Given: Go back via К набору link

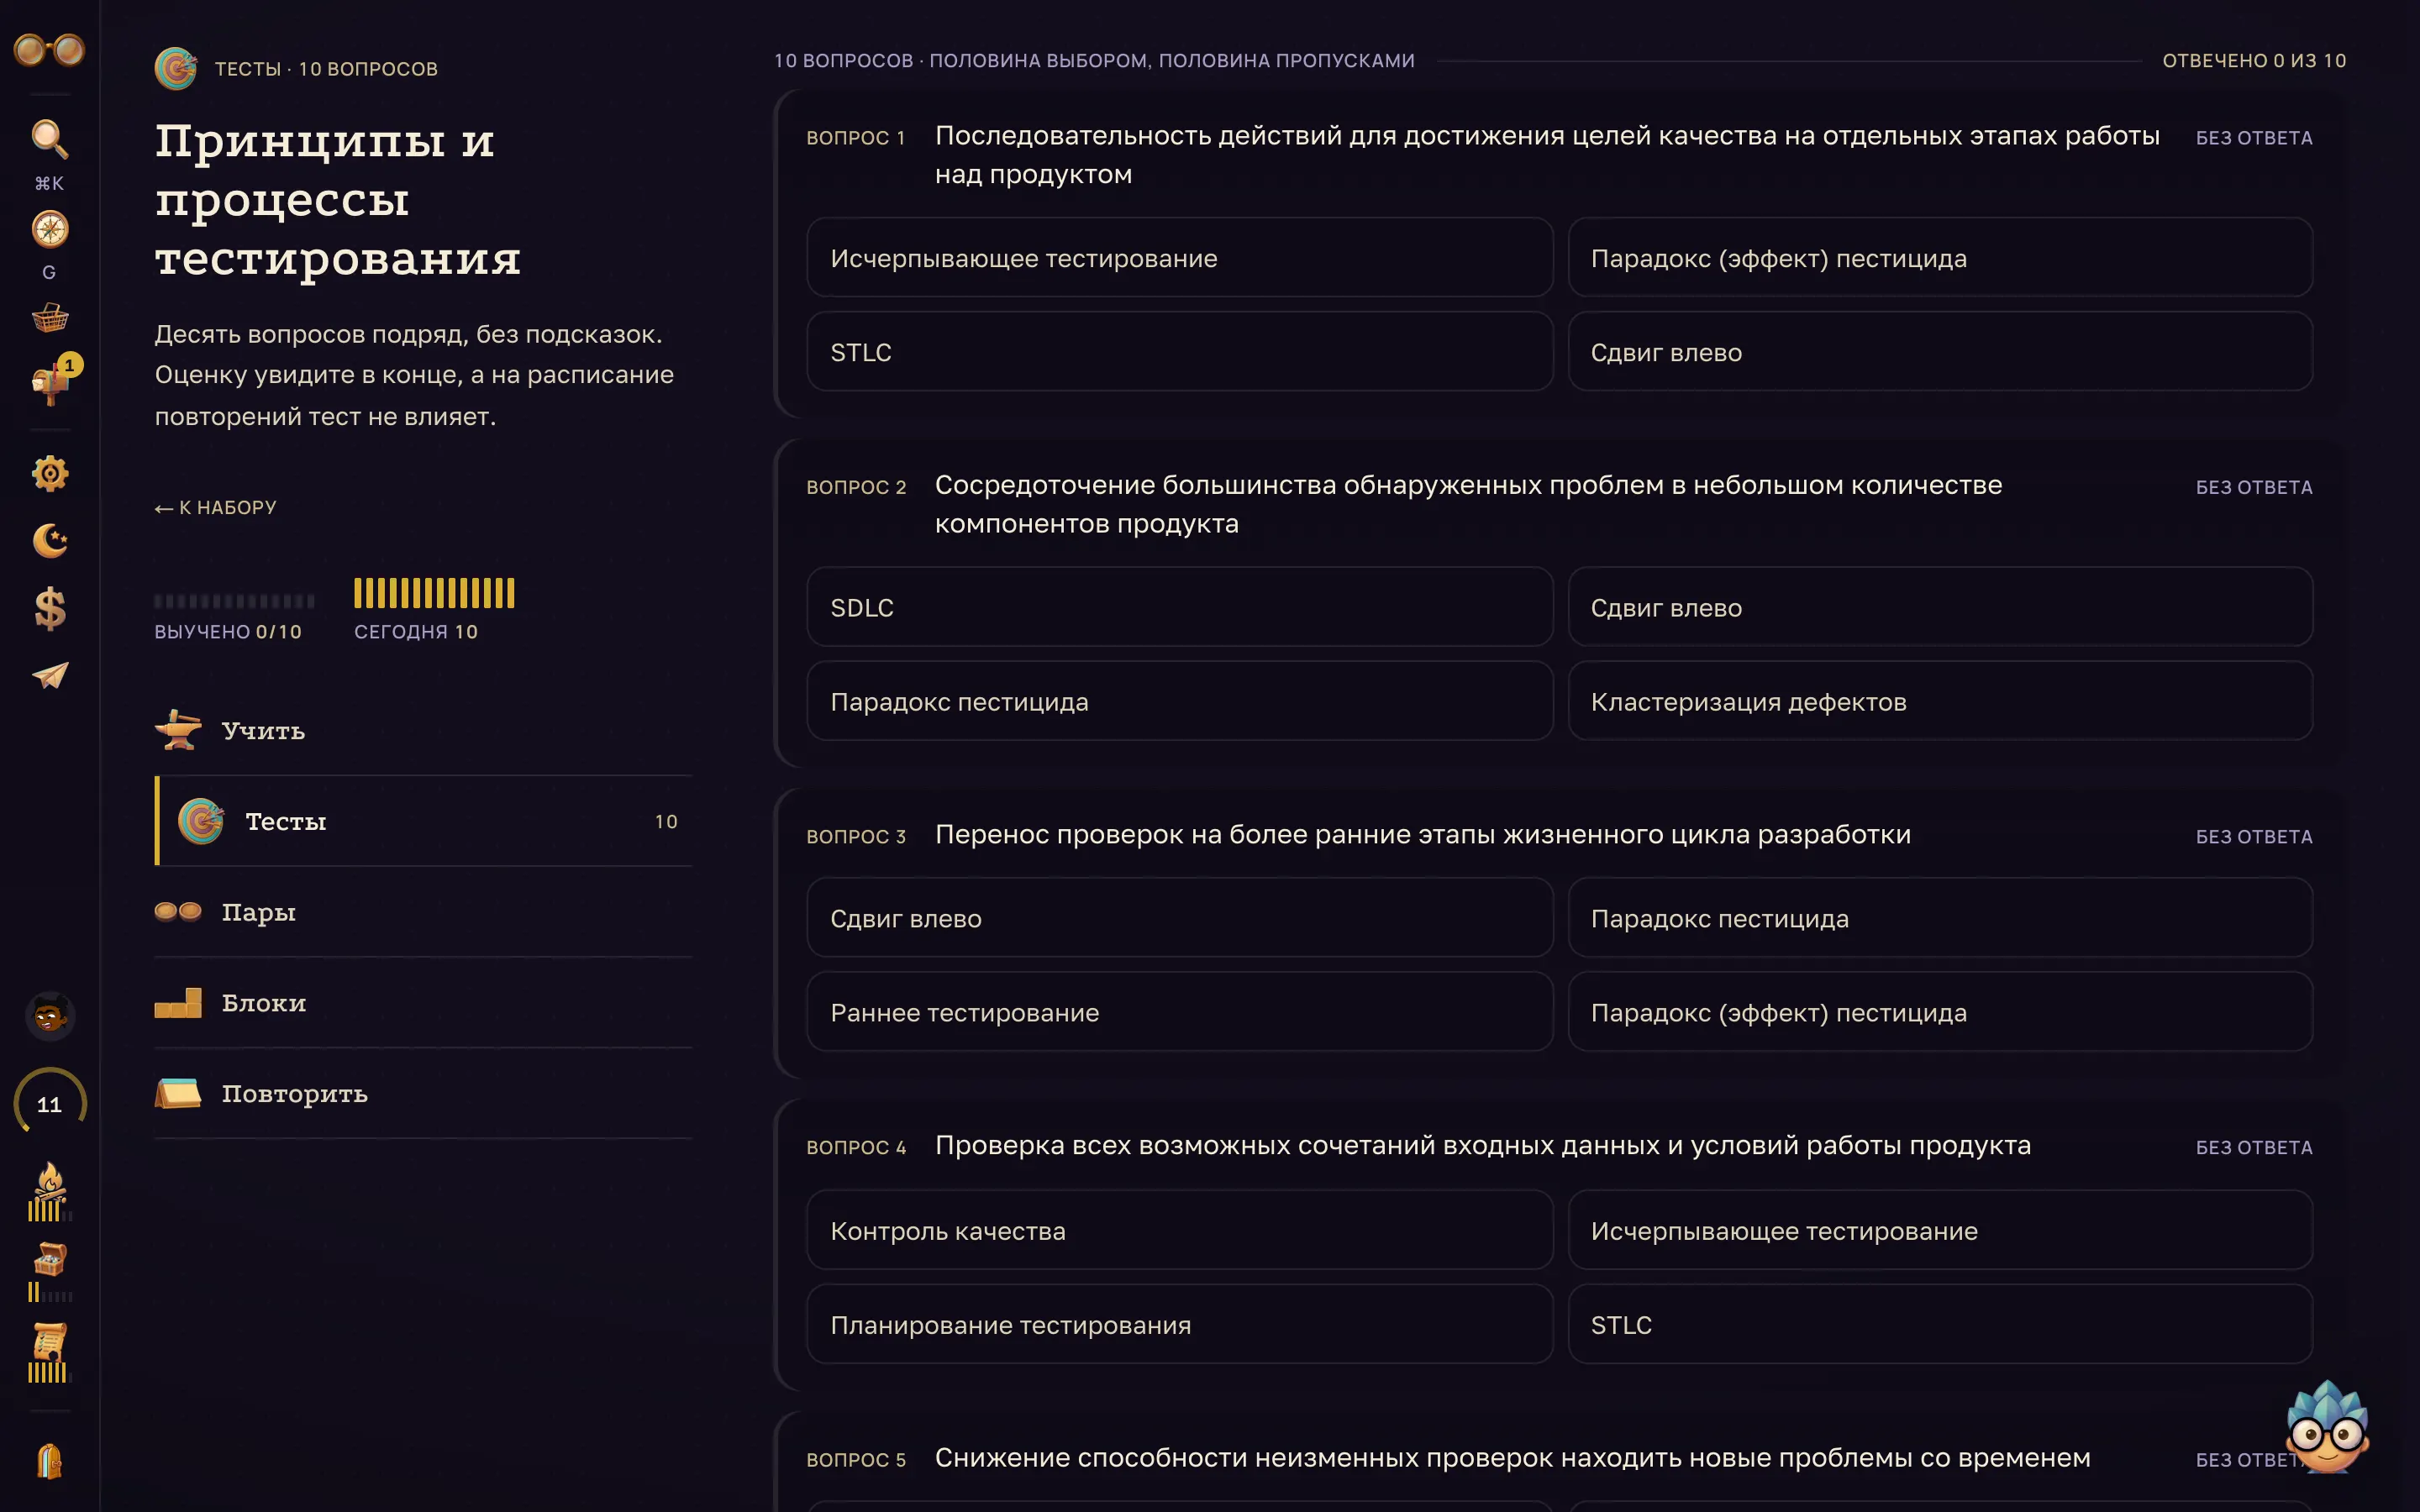Looking at the screenshot, I should (215, 508).
